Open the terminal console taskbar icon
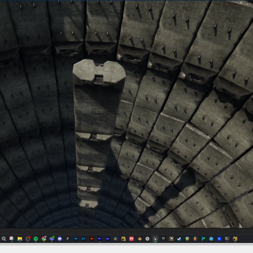 [x=227, y=239]
